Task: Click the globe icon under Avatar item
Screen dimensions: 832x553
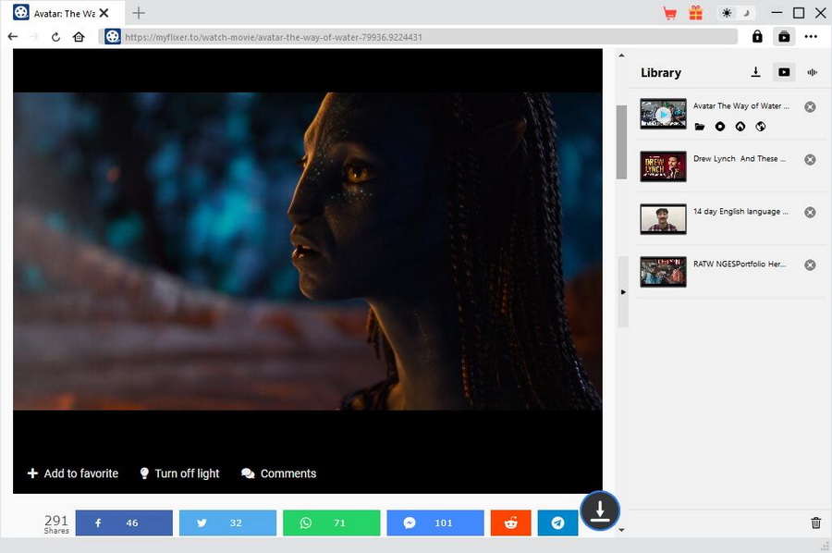Action: [x=760, y=127]
